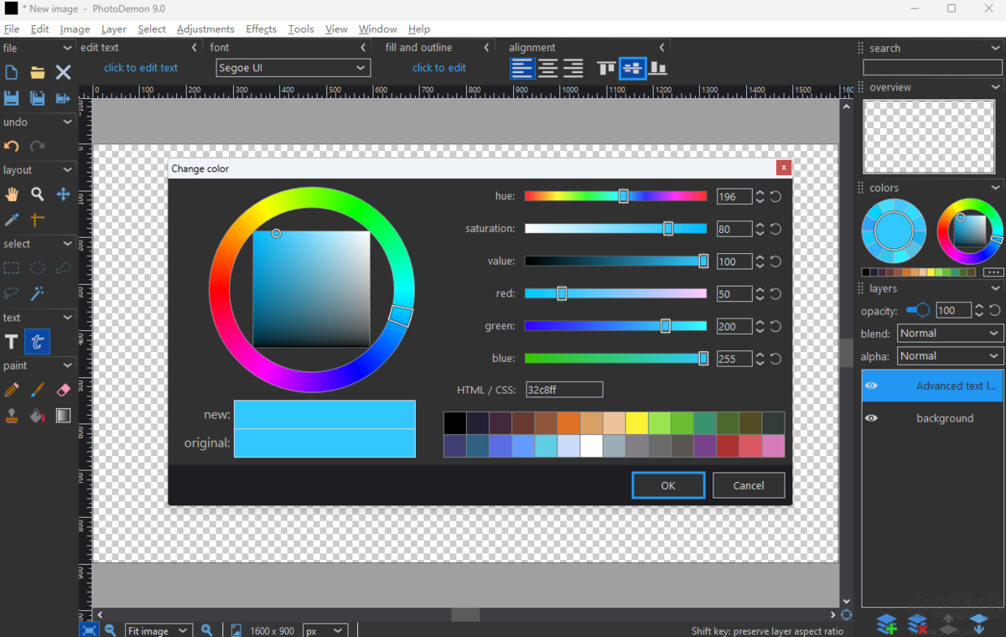Pick the eraser paint tool

(x=63, y=390)
